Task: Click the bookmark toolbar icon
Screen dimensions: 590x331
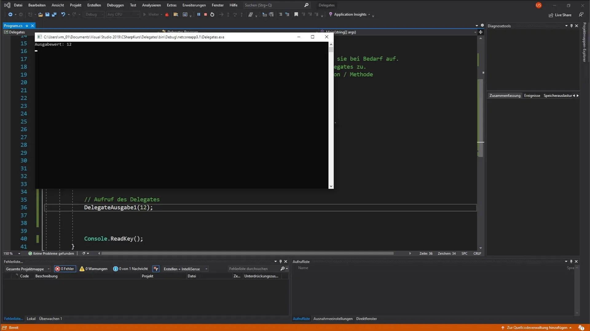Action: [x=296, y=14]
